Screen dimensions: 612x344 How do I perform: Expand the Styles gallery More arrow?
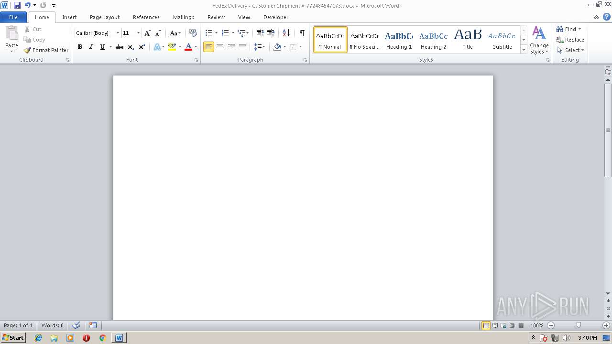coord(524,50)
